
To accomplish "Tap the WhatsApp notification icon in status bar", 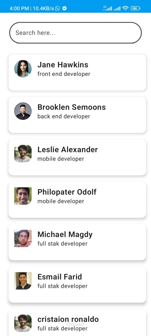I will [58, 8].
